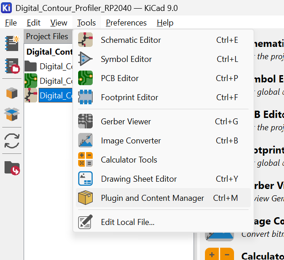Viewport: 284px width, 260px height.
Task: Select the Project Files panel header
Action: (x=48, y=36)
